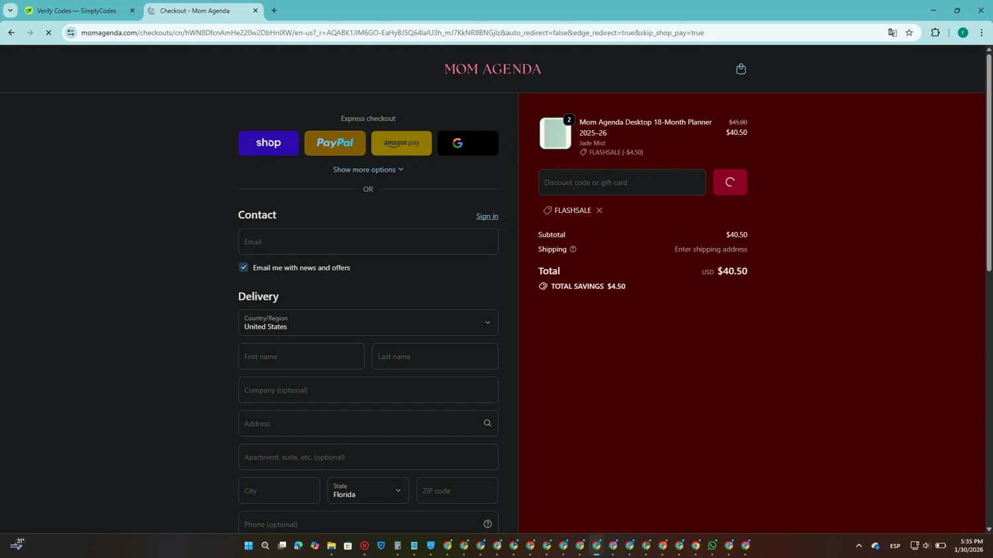Uncheck Email me with news and offers
The height and width of the screenshot is (558, 993).
tap(244, 267)
